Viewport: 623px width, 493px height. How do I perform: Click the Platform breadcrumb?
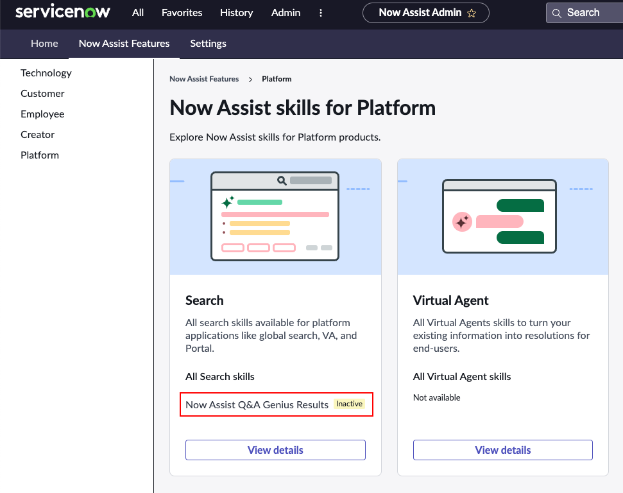point(277,79)
